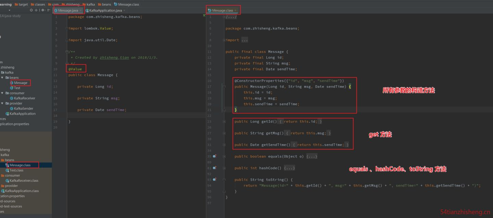493x218 pixels.
Task: Close the Message.class editor tab
Action: (x=235, y=11)
